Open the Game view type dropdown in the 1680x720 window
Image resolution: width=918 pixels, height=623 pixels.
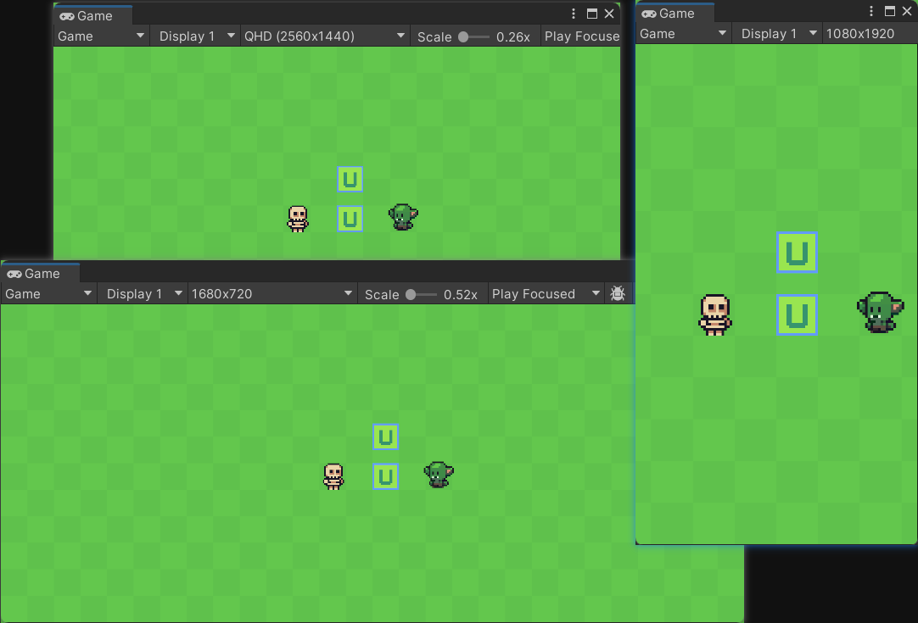click(48, 293)
